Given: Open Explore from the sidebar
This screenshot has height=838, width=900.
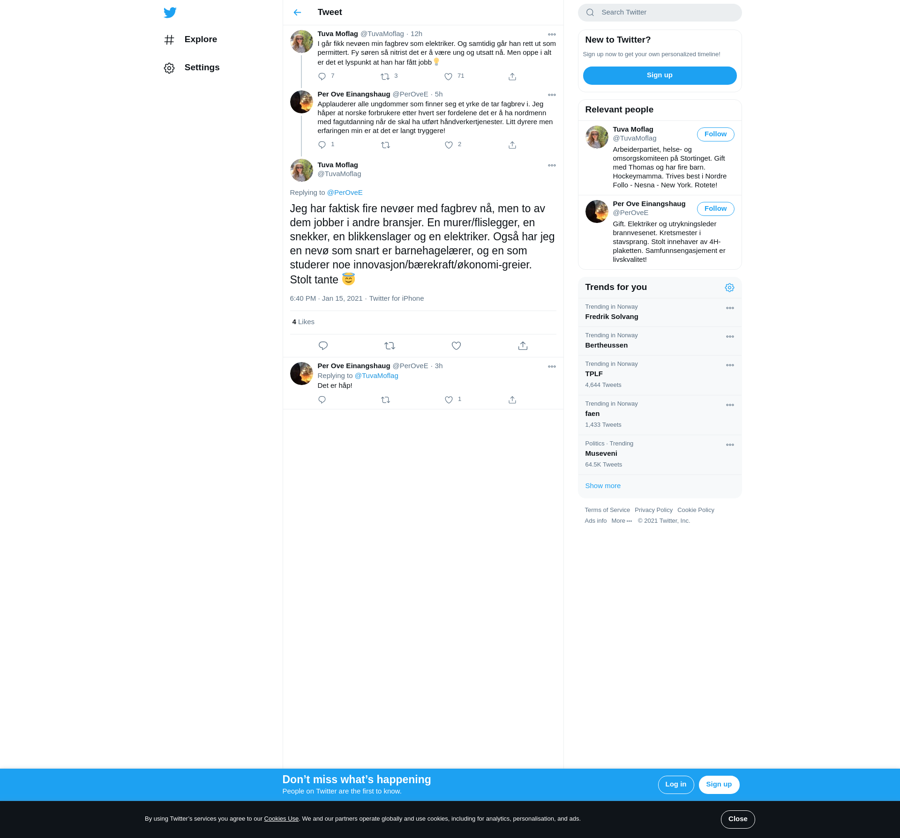Looking at the screenshot, I should click(190, 39).
